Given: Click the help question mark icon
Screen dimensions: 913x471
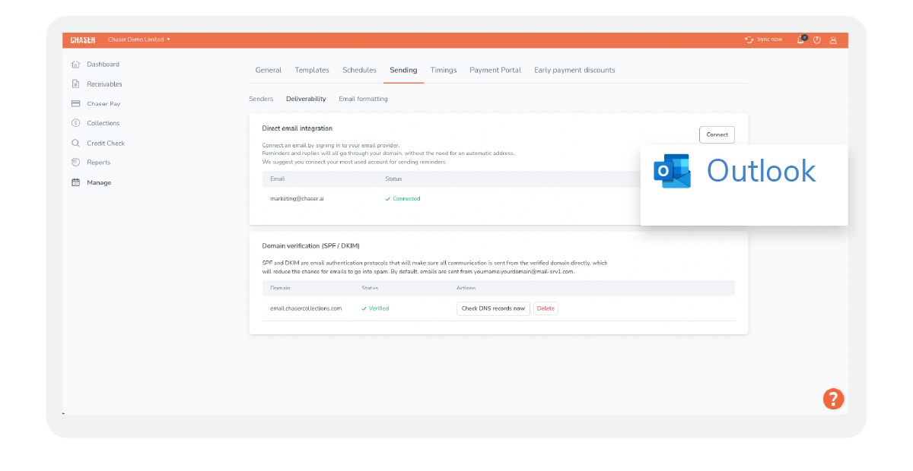Looking at the screenshot, I should pos(816,40).
